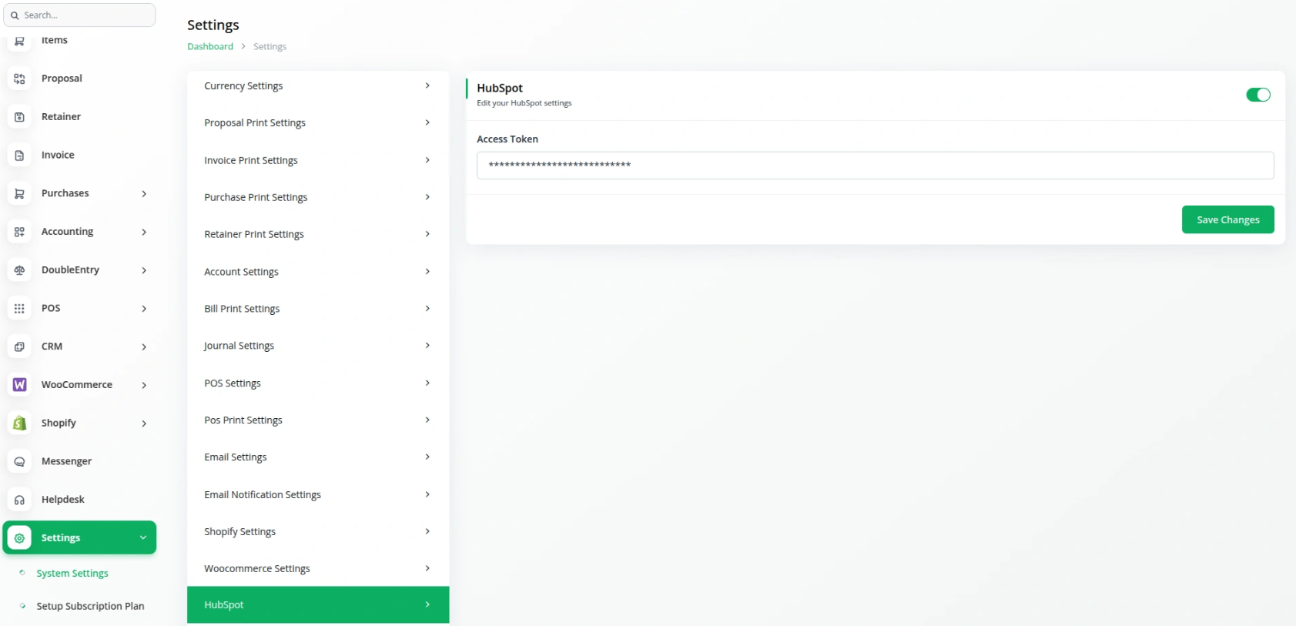This screenshot has width=1296, height=626.
Task: Click the Settings breadcrumb text
Action: point(270,46)
